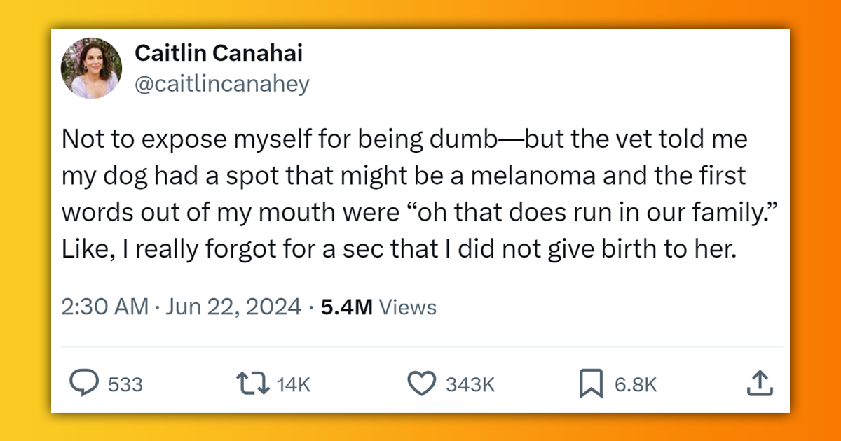Click the 14K reposts count

click(294, 384)
